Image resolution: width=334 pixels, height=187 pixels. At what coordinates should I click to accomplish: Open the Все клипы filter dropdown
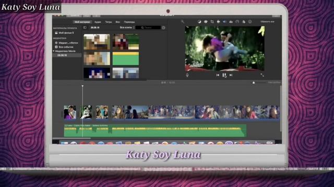[x=127, y=28]
